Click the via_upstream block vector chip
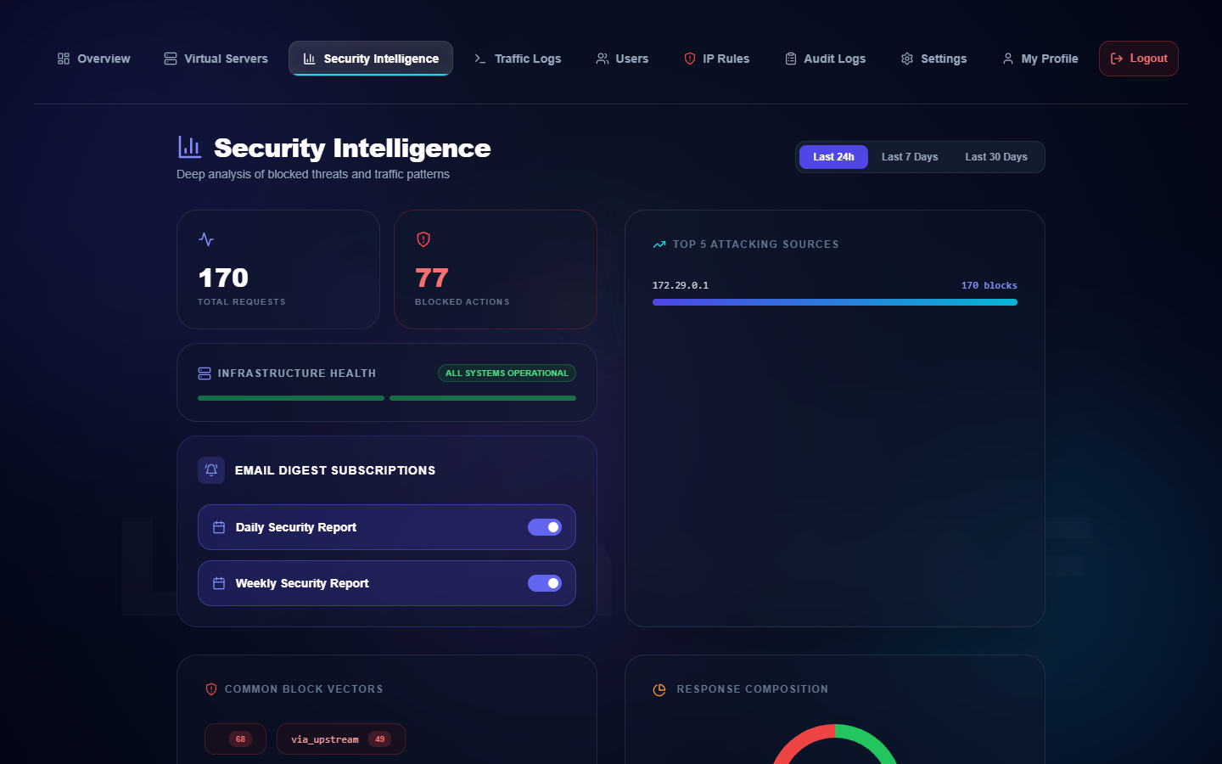The width and height of the screenshot is (1222, 764). (x=340, y=739)
